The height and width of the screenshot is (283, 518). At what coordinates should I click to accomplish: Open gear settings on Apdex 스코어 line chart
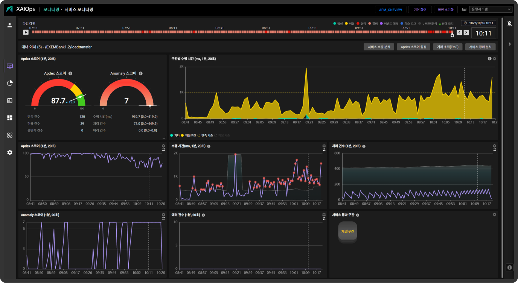[163, 146]
